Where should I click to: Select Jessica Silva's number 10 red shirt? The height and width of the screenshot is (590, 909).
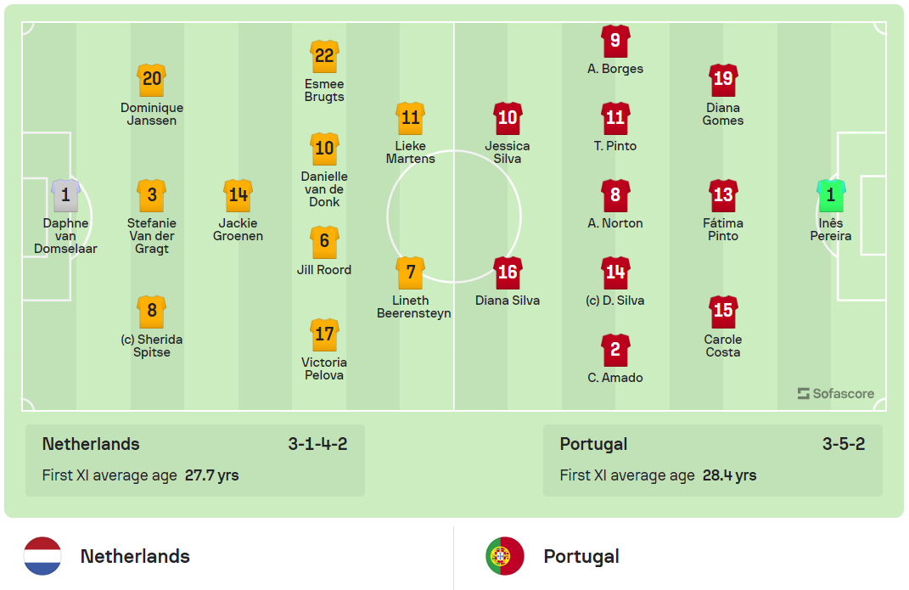click(508, 119)
